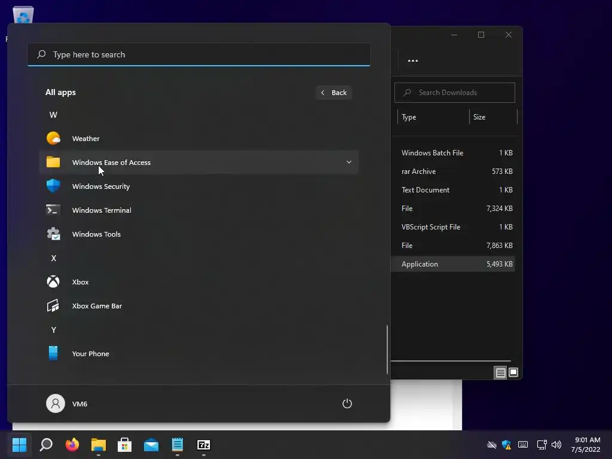The image size is (612, 459).
Task: Click the Start menu search box
Action: [x=198, y=54]
